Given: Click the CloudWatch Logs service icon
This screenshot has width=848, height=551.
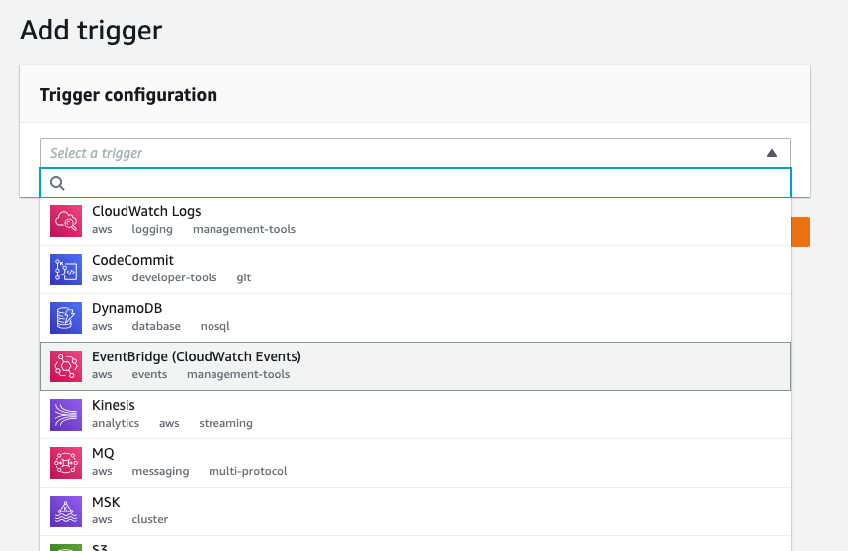Looking at the screenshot, I should coord(66,221).
